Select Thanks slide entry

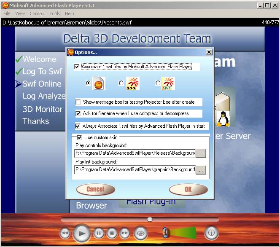(36, 121)
